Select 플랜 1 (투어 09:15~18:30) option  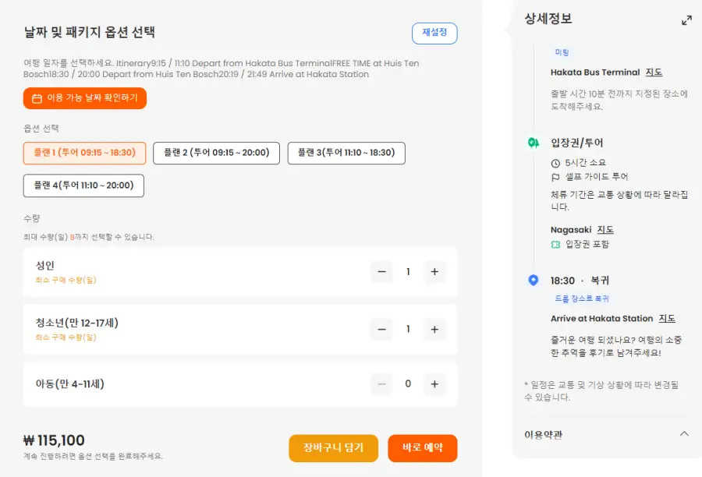coord(84,153)
